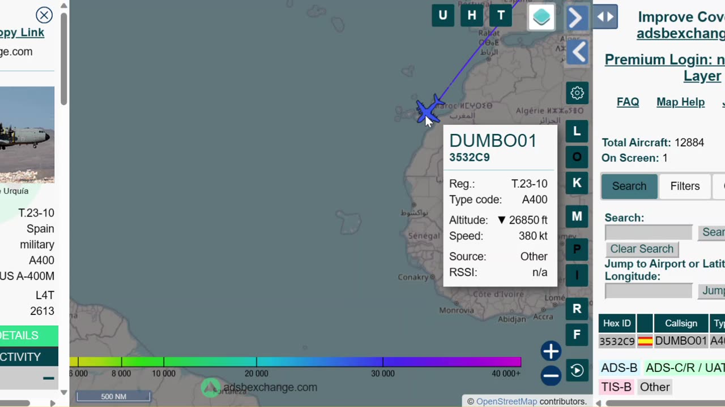Image resolution: width=725 pixels, height=407 pixels.
Task: Click DUMBO01 callsign in map popup
Action: pos(493,141)
